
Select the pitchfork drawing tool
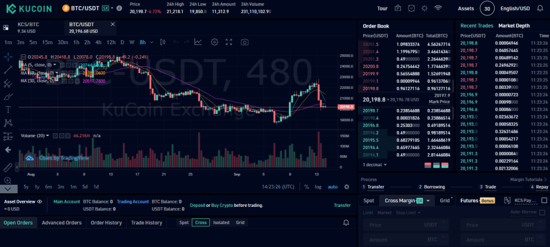coord(8,83)
